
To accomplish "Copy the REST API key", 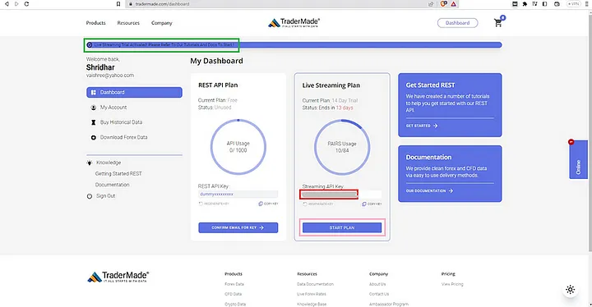I will (268, 204).
